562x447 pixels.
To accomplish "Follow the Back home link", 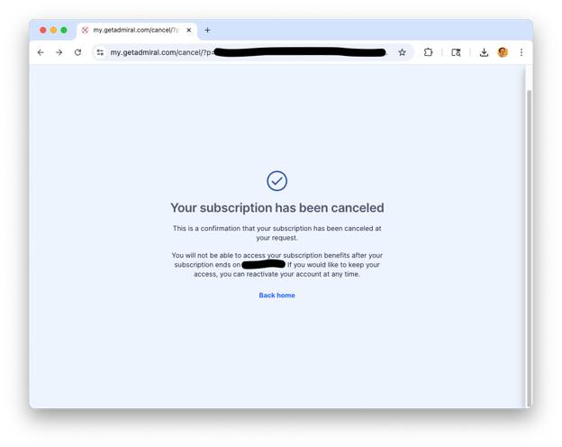I will click(276, 296).
